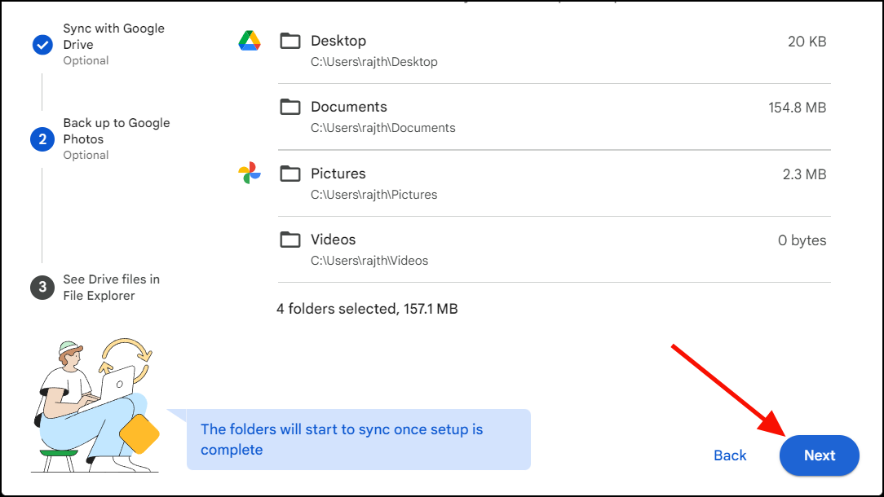
Task: Click the folder icon next to Videos
Action: [290, 239]
